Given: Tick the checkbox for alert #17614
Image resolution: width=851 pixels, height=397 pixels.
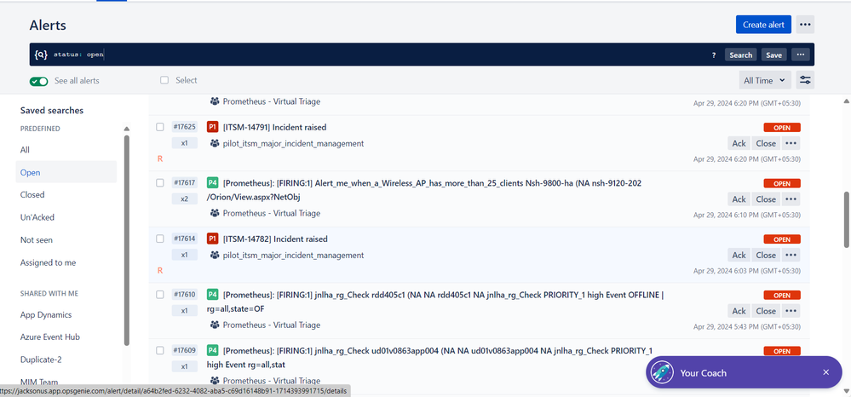Looking at the screenshot, I should pyautogui.click(x=160, y=239).
